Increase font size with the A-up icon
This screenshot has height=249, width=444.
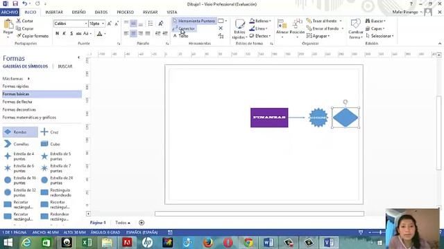(110, 24)
